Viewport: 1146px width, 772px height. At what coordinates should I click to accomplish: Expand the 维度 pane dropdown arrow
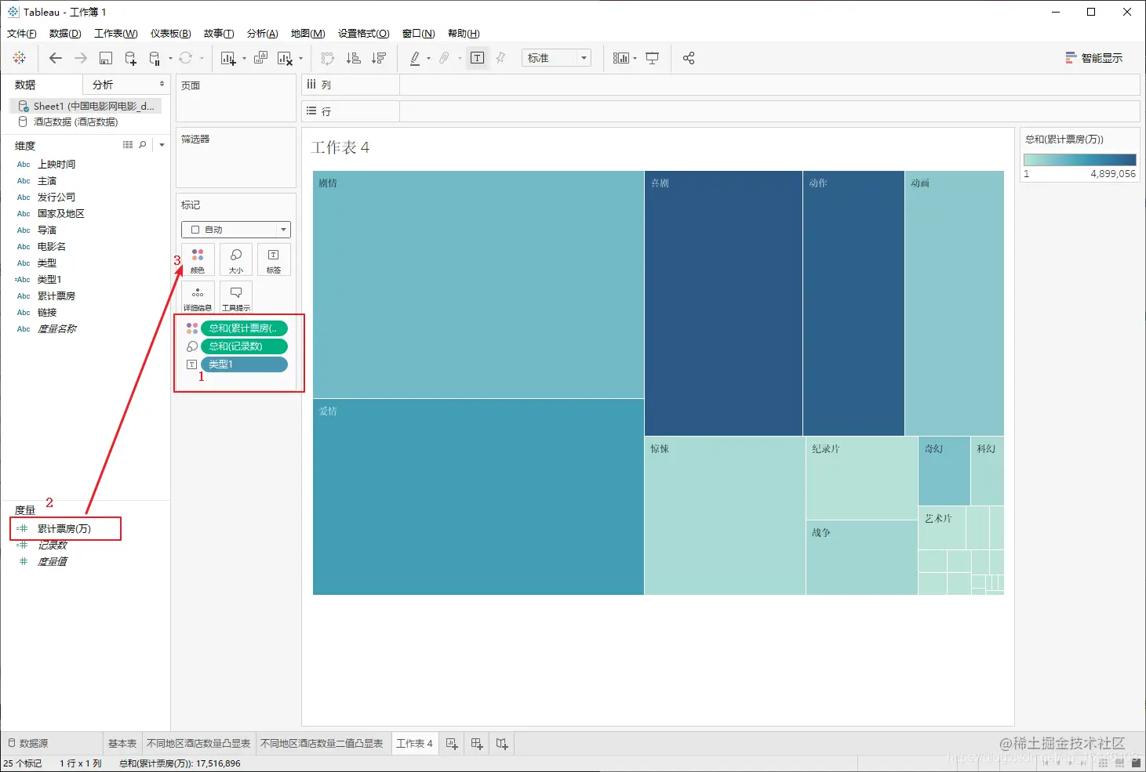click(x=162, y=145)
